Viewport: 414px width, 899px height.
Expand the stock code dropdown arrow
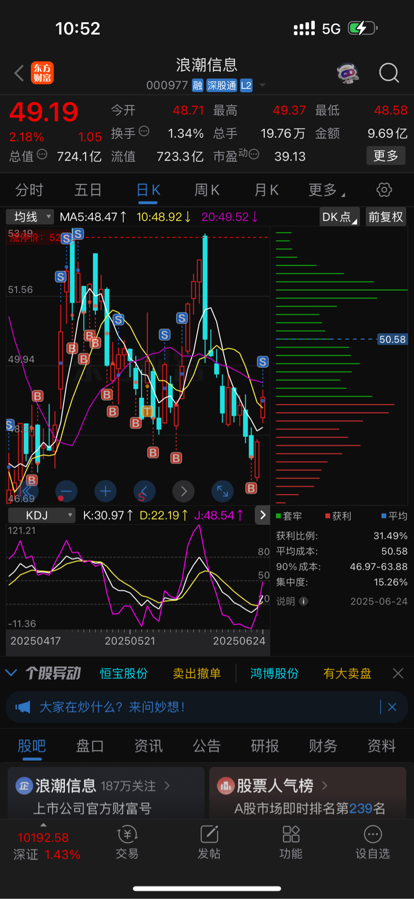pyautogui.click(x=263, y=85)
